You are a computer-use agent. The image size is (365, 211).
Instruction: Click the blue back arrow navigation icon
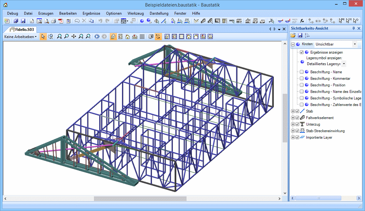pos(97,36)
